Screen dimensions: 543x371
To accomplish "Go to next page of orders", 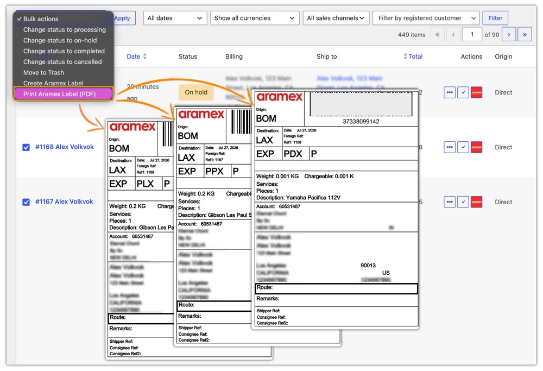I will coord(509,34).
